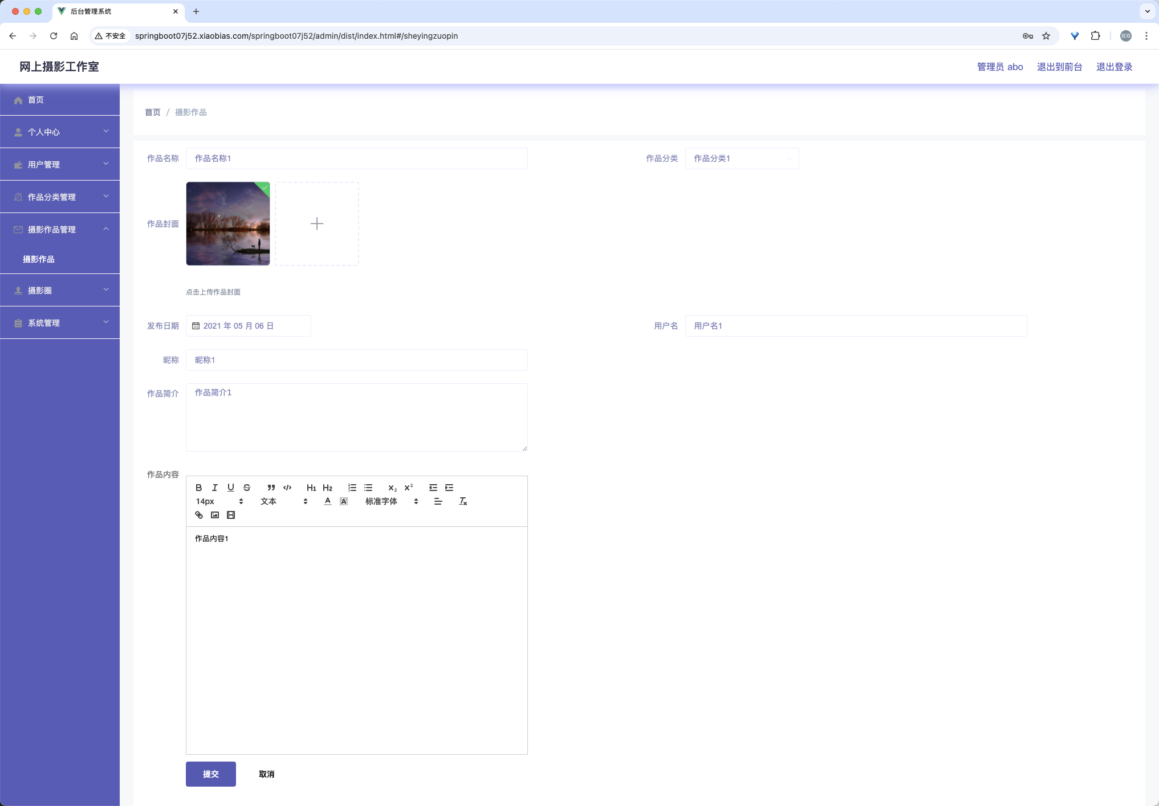1159x806 pixels.
Task: Create a bulleted list
Action: pos(368,488)
